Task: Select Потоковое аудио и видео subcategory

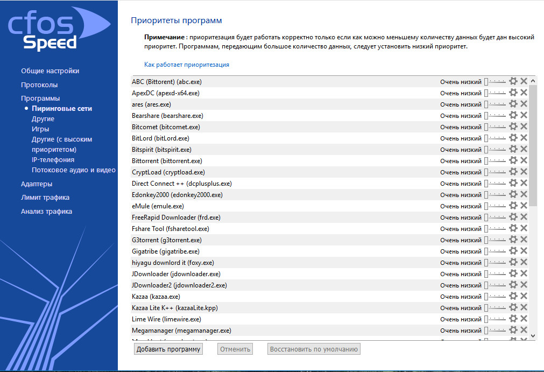Action: 74,170
